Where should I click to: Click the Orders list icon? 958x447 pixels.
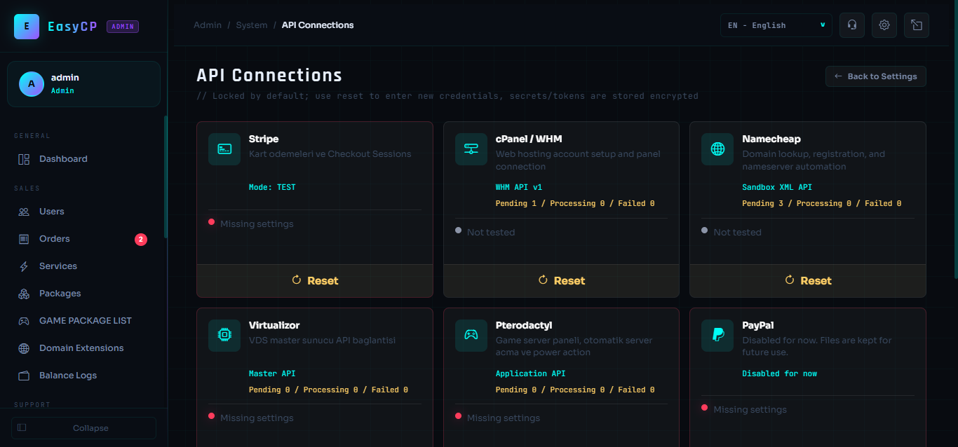(24, 239)
